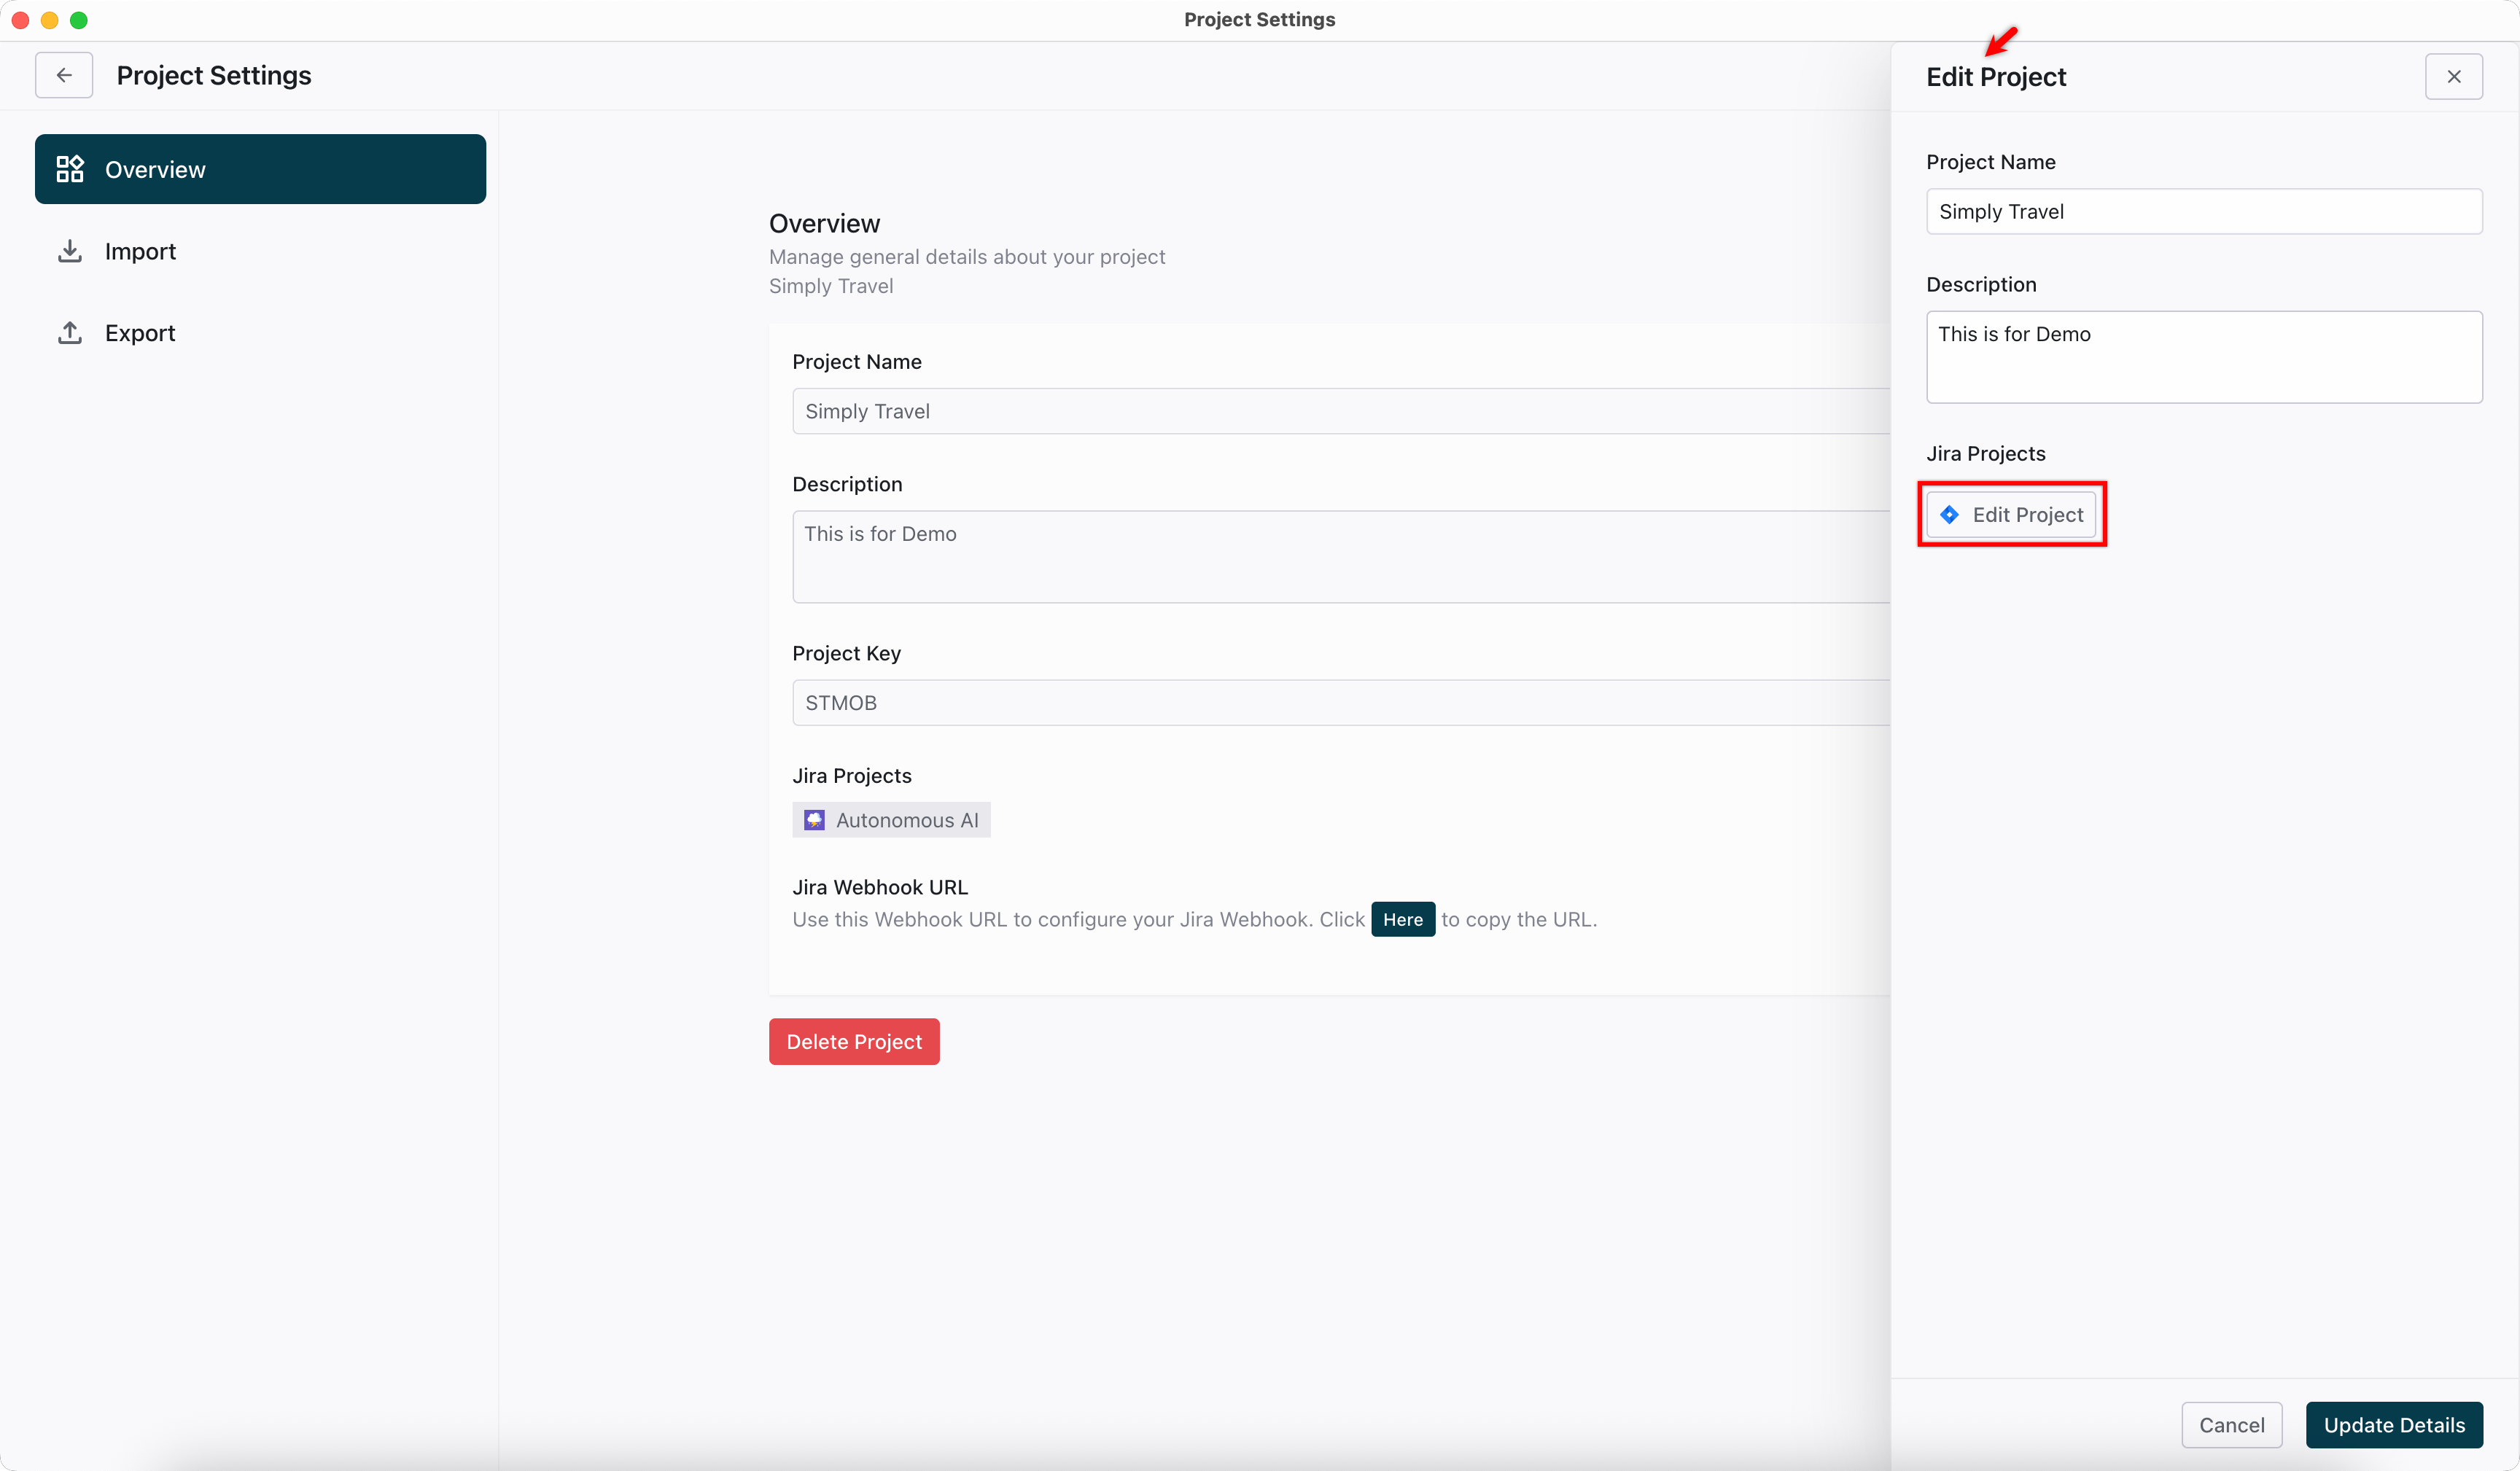
Task: Click the Export upload icon
Action: [x=70, y=333]
